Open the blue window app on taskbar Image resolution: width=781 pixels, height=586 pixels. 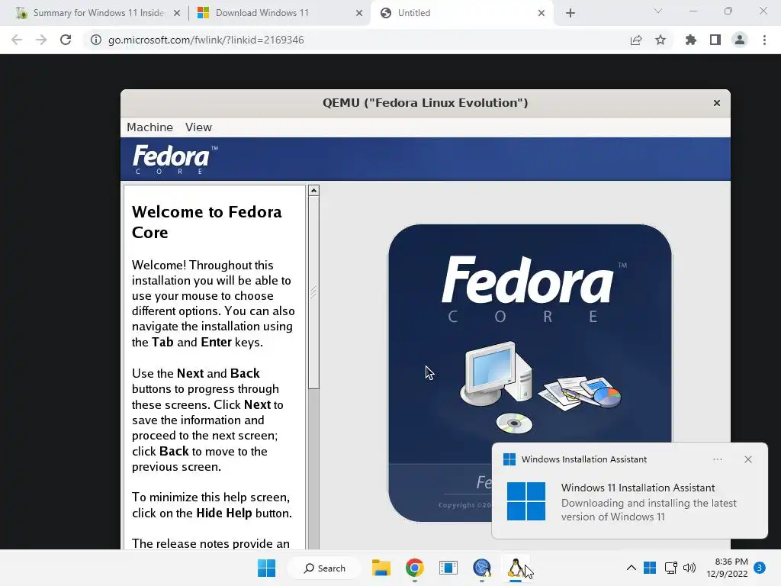pyautogui.click(x=448, y=568)
